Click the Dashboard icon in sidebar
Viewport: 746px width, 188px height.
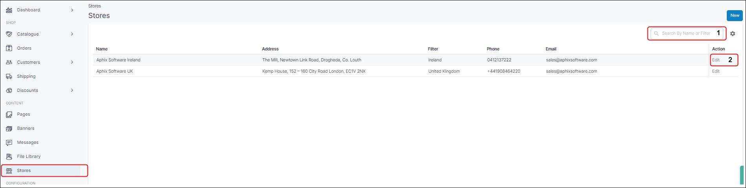coord(9,10)
